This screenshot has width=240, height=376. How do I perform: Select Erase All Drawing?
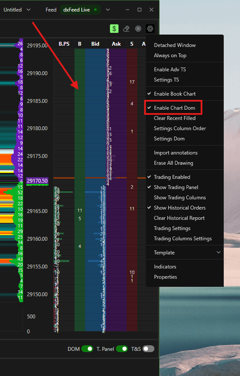pyautogui.click(x=185, y=163)
